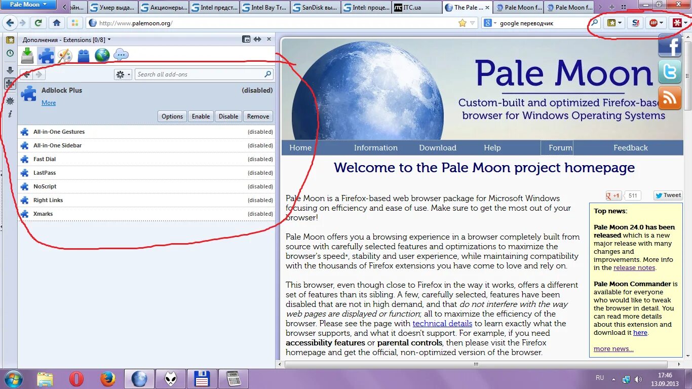Click the sidebar panel float/dock icon
692x389 pixels.
click(246, 39)
